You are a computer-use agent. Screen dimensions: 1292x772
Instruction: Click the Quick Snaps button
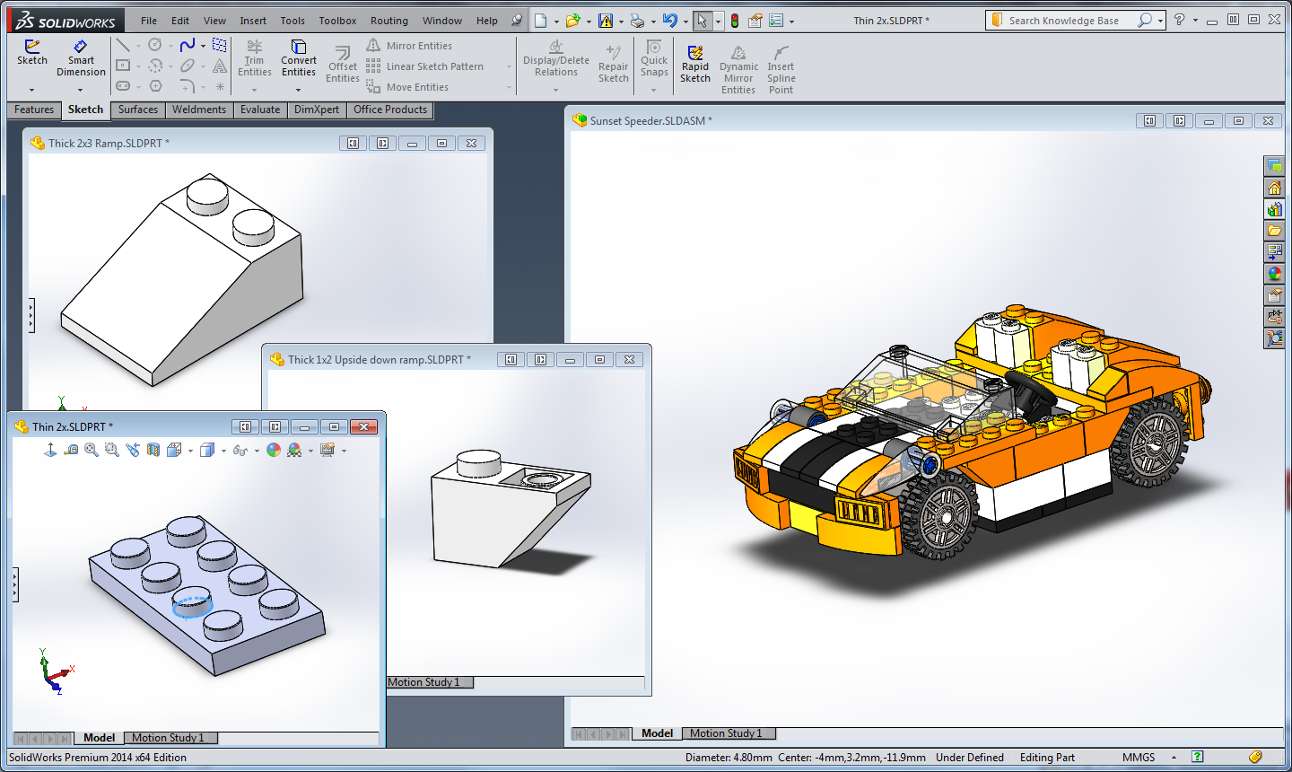(654, 58)
